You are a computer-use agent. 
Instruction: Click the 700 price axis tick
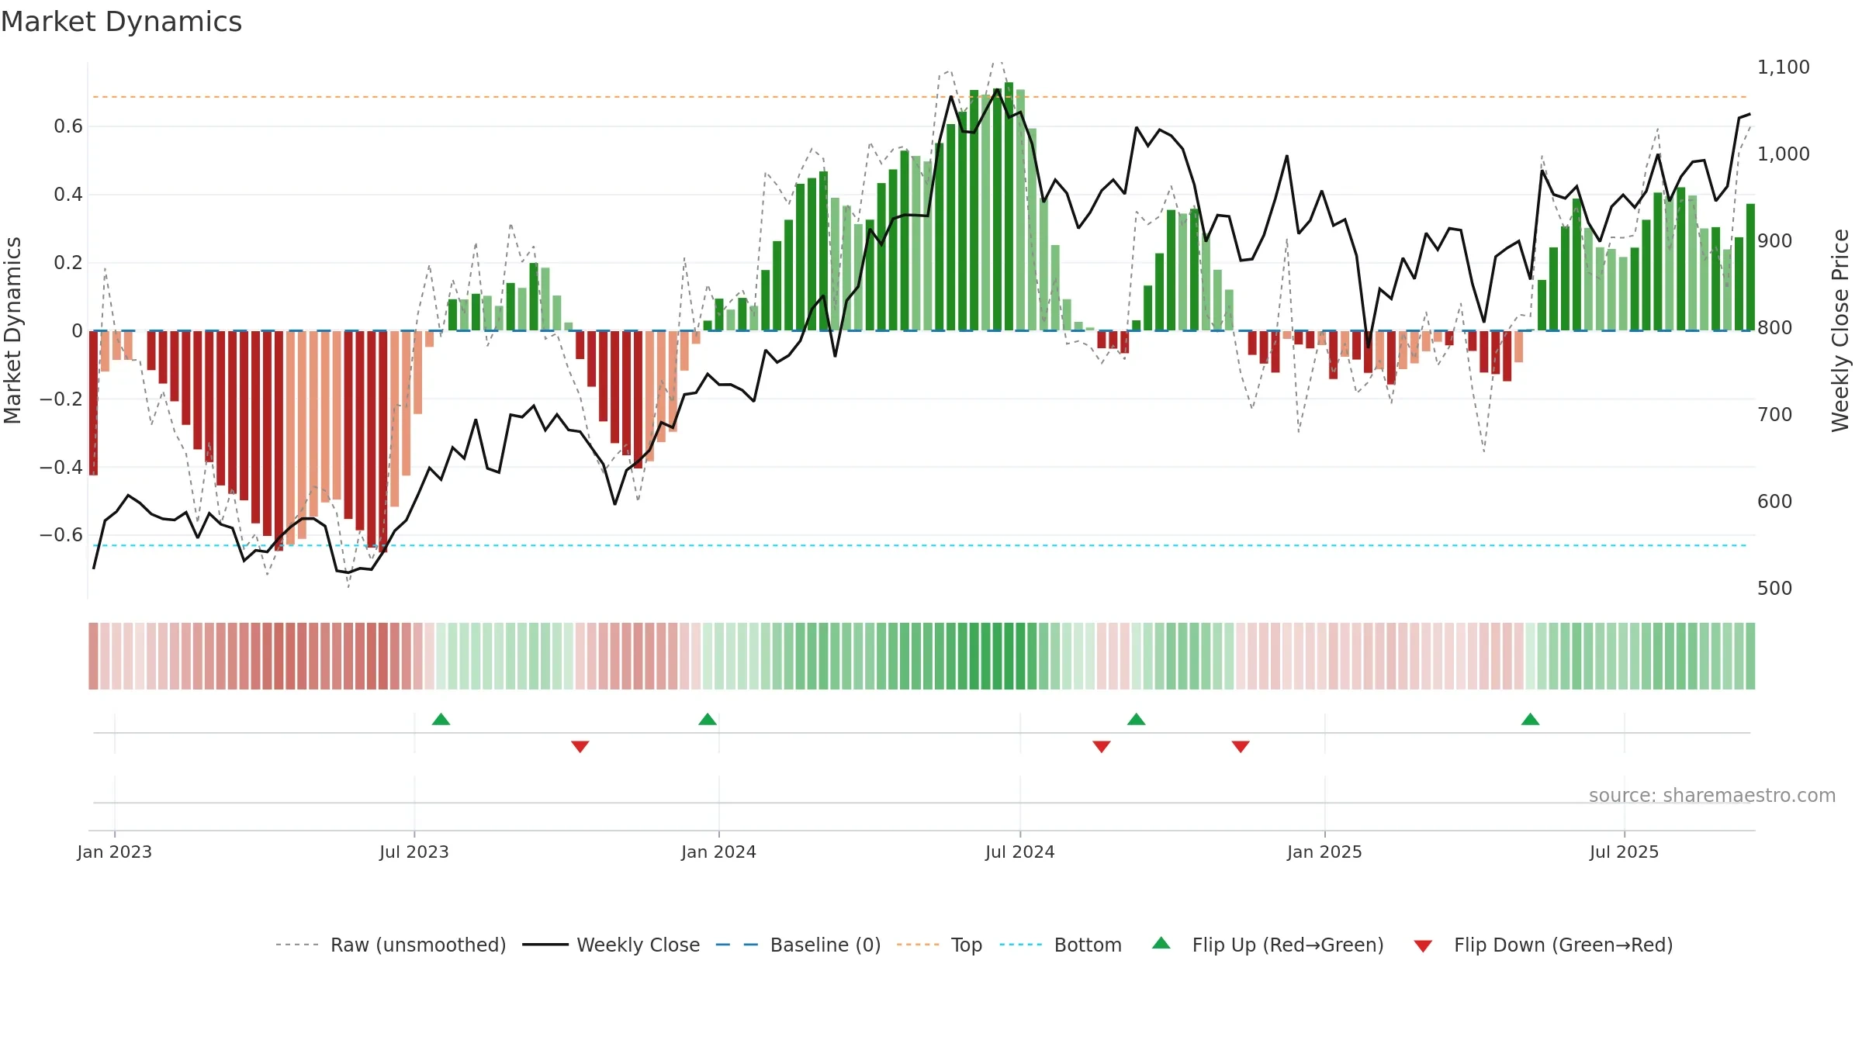point(1775,415)
